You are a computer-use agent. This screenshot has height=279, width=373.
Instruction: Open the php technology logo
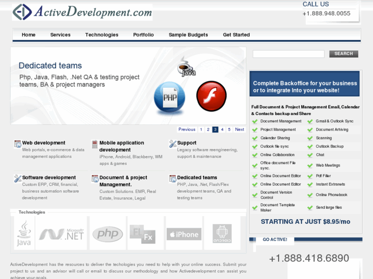(x=108, y=234)
